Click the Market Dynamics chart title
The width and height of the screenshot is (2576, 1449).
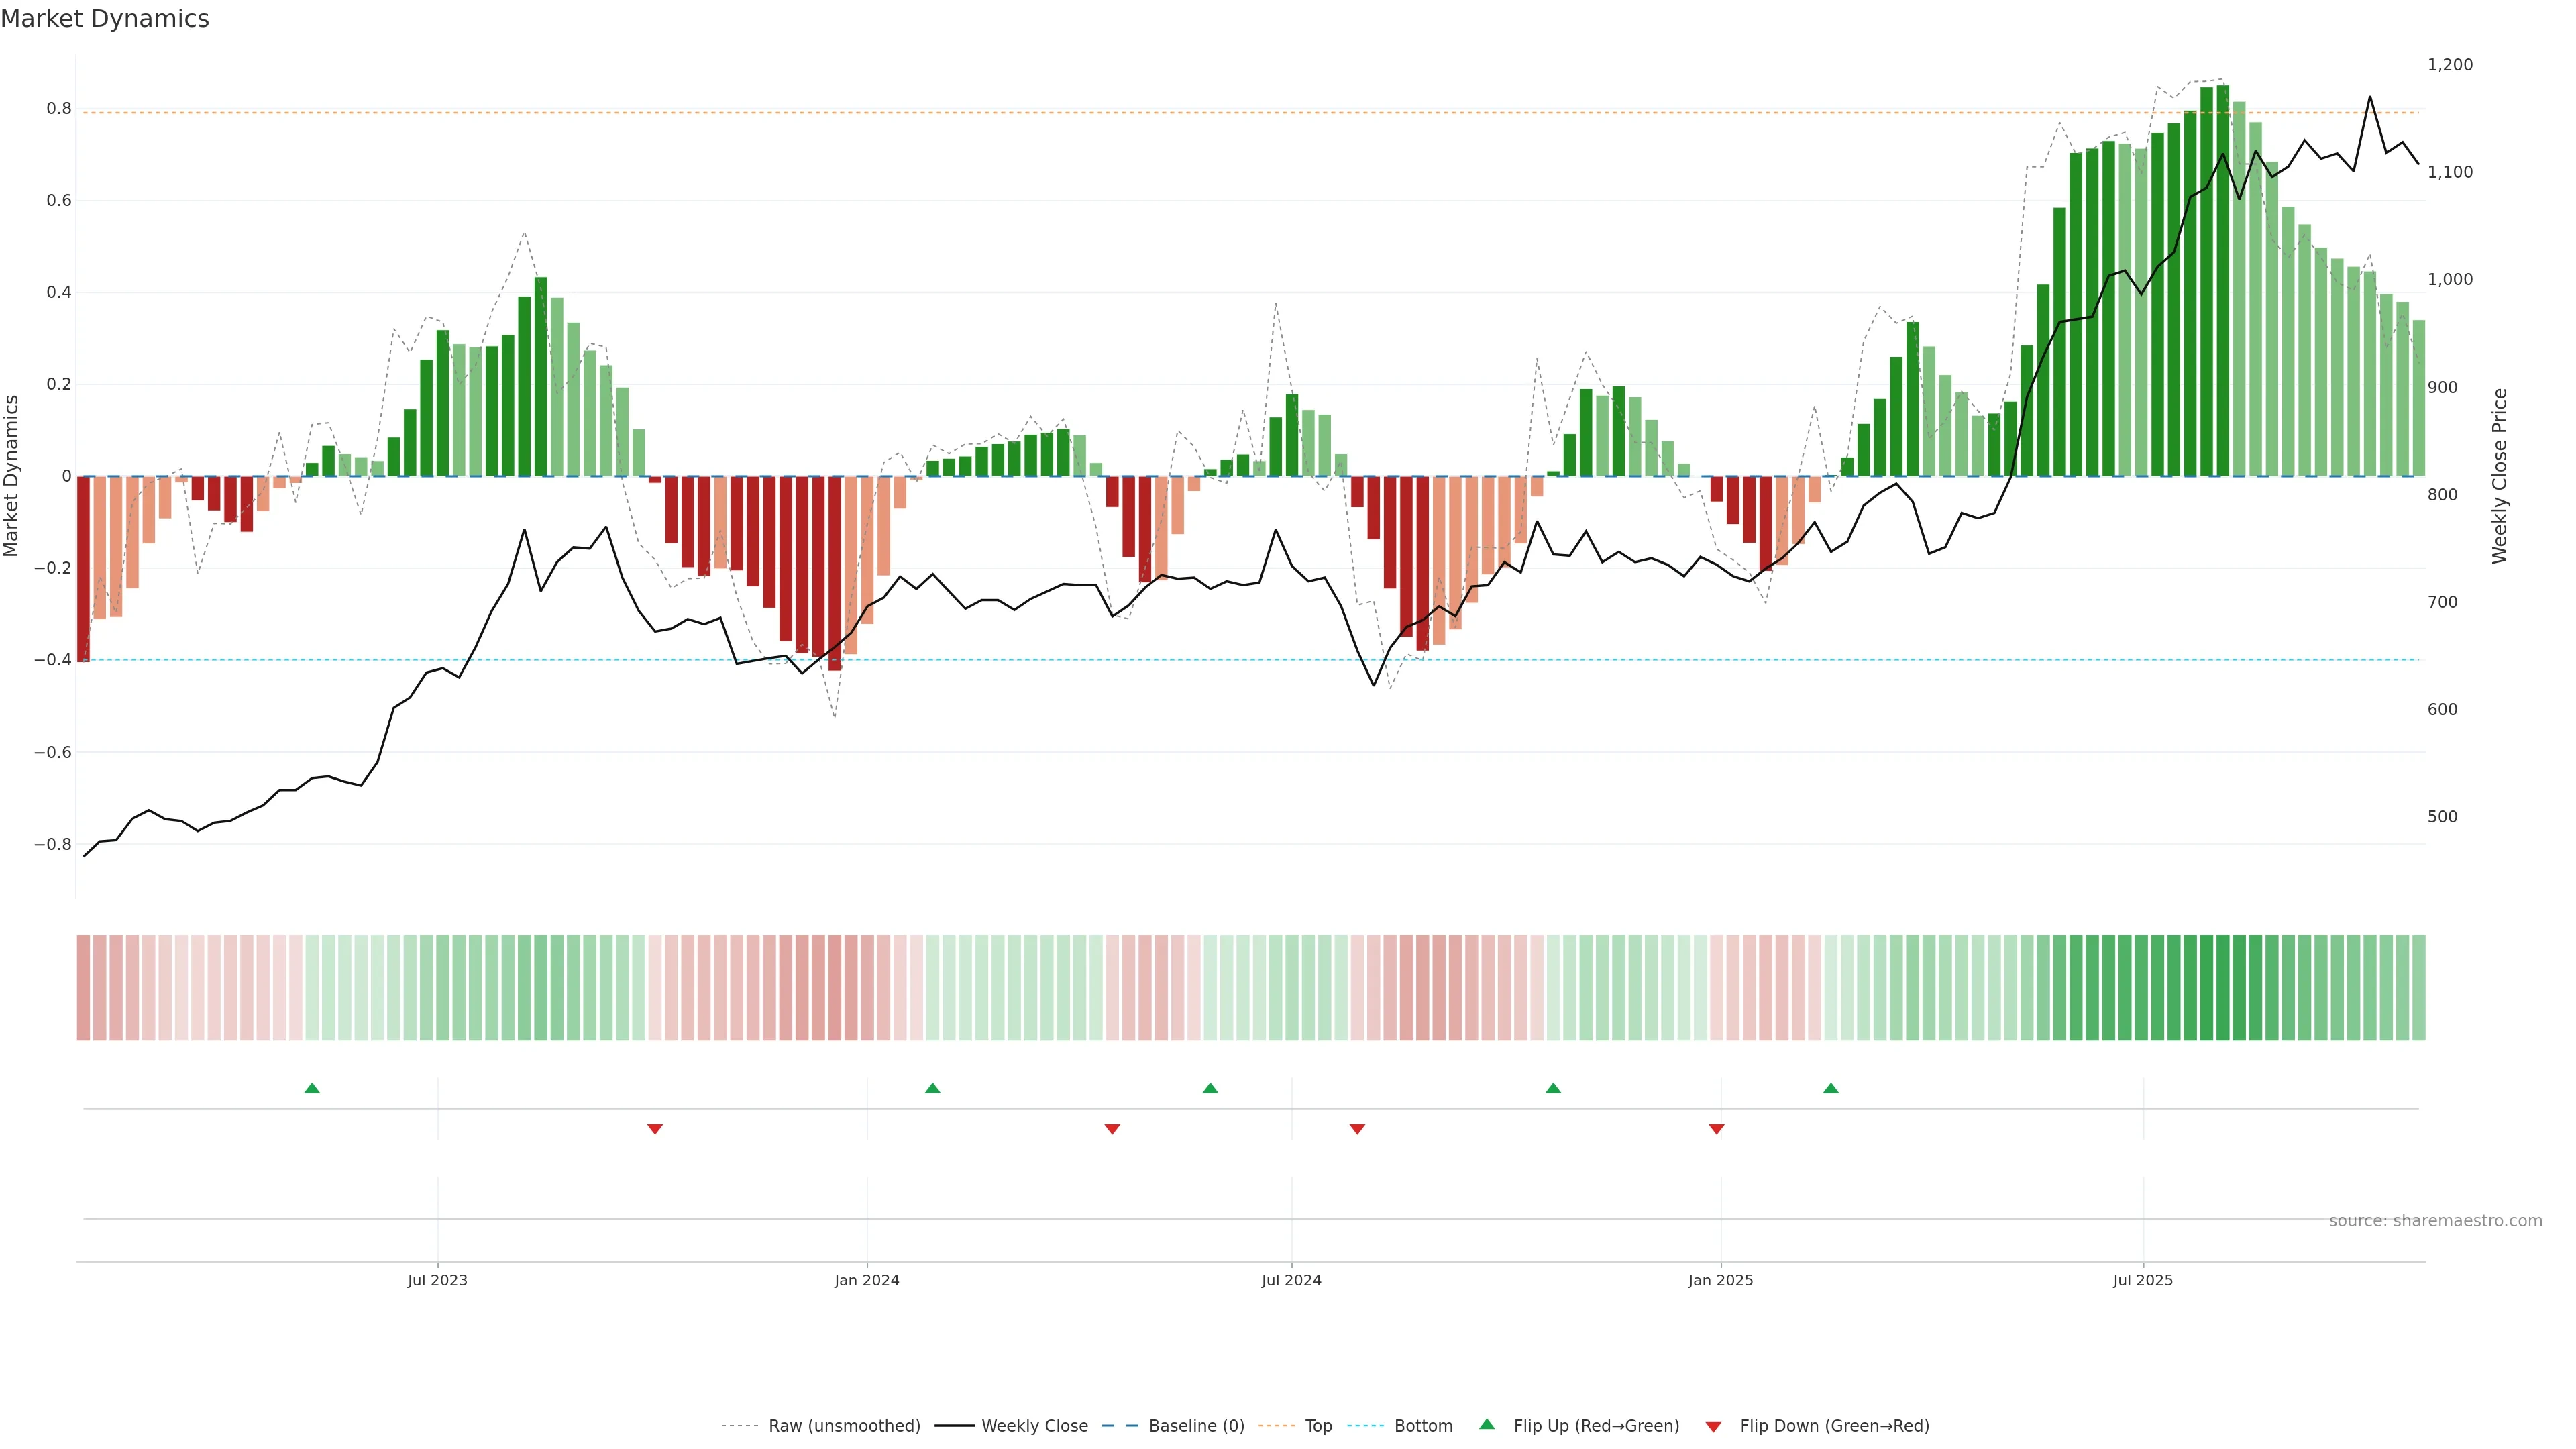(x=105, y=19)
